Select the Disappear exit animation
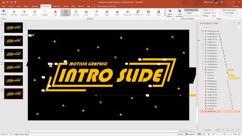Viewport: 242px width, 136px height. click(45, 12)
